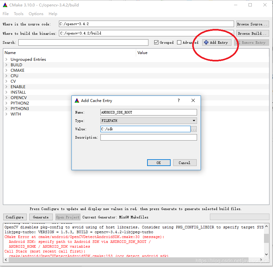
Task: Click the Value field containing C:/sdk
Action: point(146,129)
